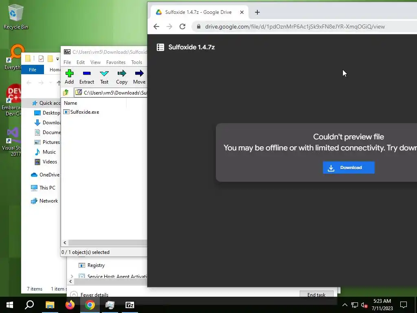The height and width of the screenshot is (313, 417).
Task: Download the Sulfoxide 1.4.7z file
Action: click(x=349, y=168)
